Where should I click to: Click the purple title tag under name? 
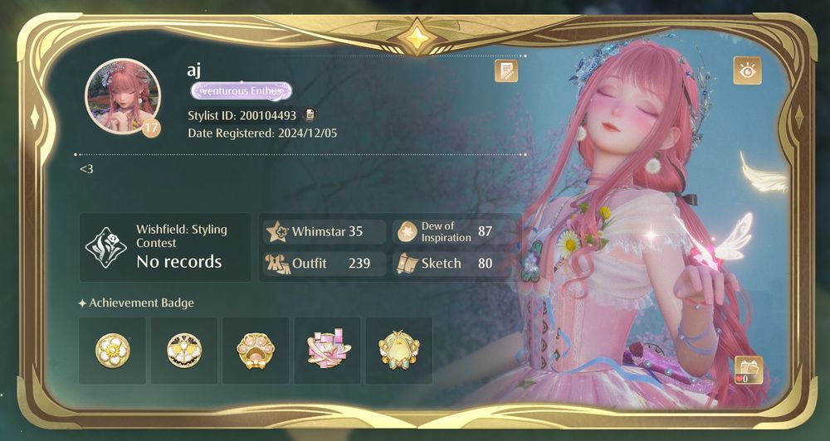[242, 91]
